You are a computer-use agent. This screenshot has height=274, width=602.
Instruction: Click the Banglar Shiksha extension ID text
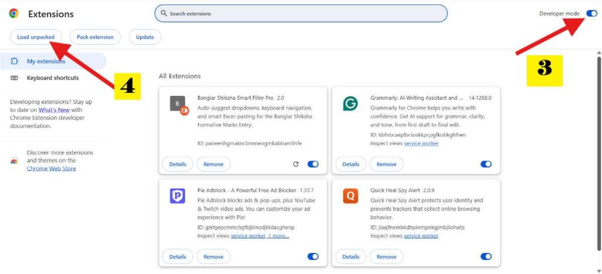(249, 143)
